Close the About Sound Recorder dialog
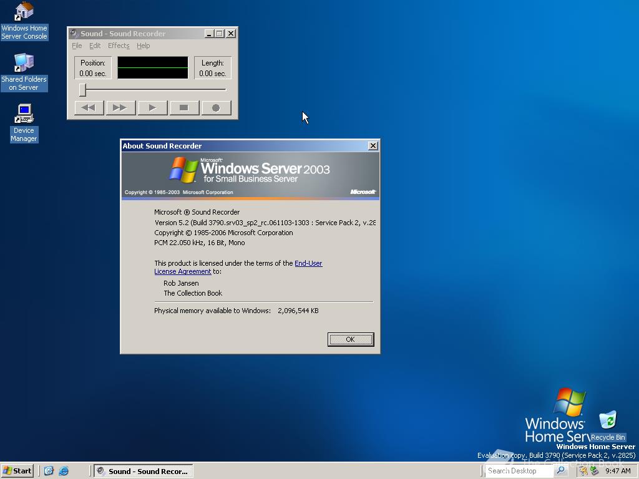639x479 pixels. (x=373, y=146)
